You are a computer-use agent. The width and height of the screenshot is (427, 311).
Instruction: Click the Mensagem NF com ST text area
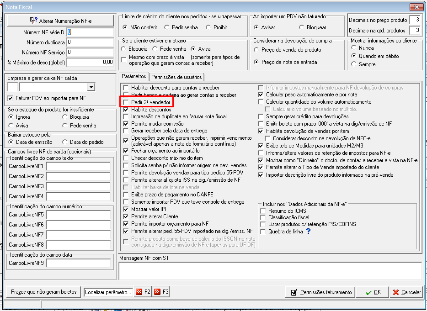pyautogui.click(x=270, y=270)
